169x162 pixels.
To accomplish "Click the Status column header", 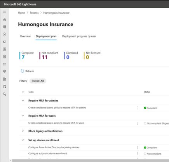I will (x=147, y=92).
